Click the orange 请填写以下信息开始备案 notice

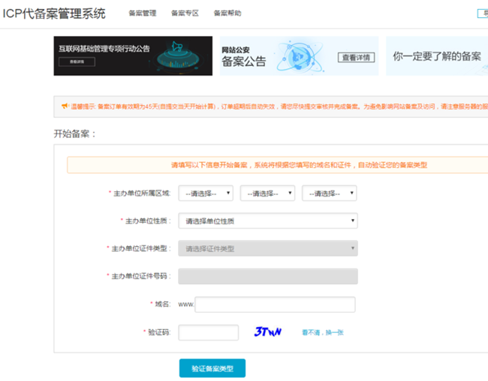pyautogui.click(x=277, y=165)
